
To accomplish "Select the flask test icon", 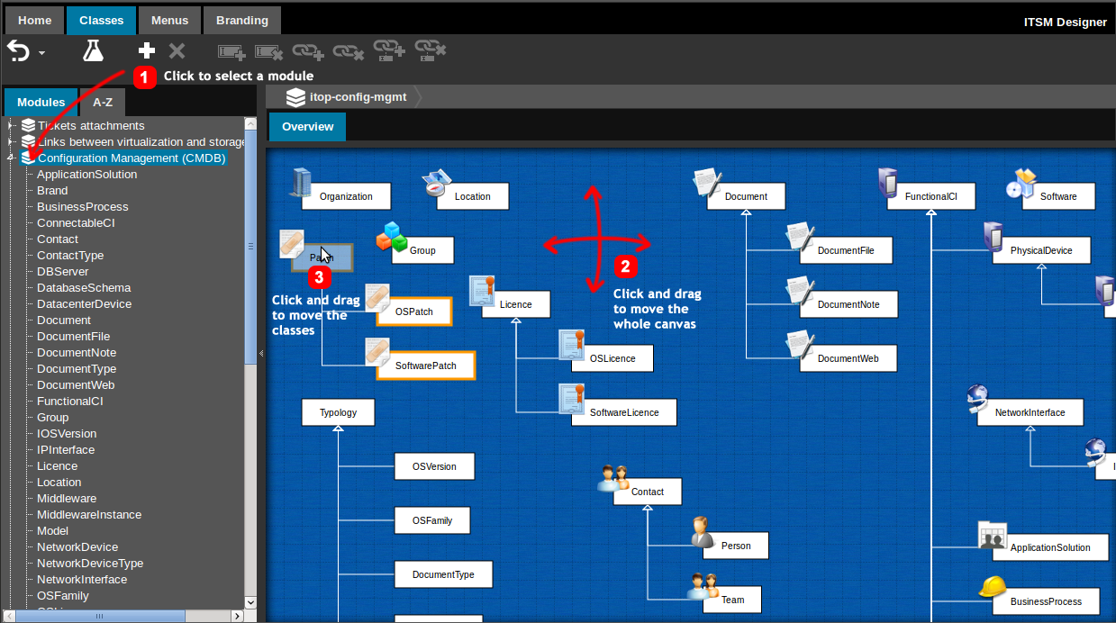I will [x=93, y=50].
